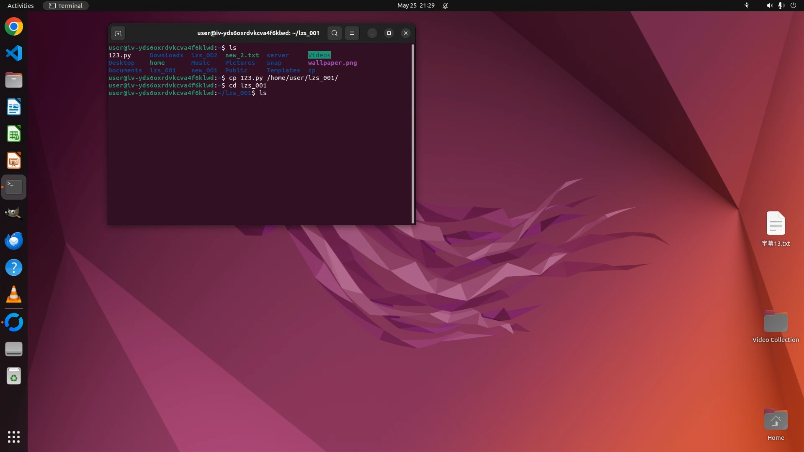
Task: Show Applications grid button
Action: pyautogui.click(x=14, y=437)
